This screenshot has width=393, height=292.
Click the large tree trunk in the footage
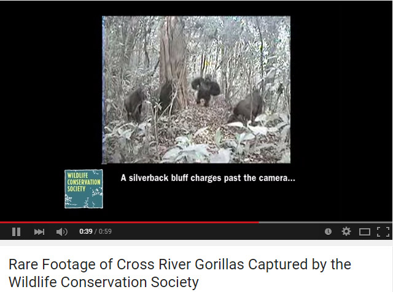click(x=173, y=63)
